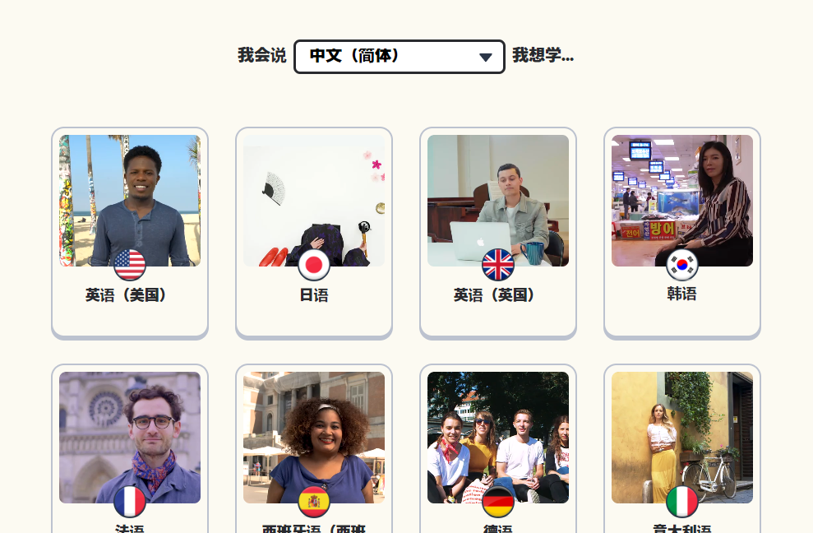Image resolution: width=813 pixels, height=533 pixels.
Task: Click the Italy flag icon
Action: point(681,502)
